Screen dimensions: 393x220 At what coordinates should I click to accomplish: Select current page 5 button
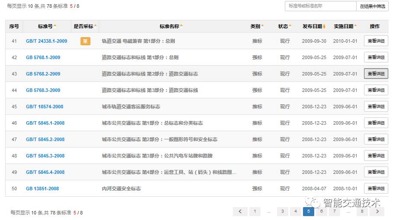(309, 211)
